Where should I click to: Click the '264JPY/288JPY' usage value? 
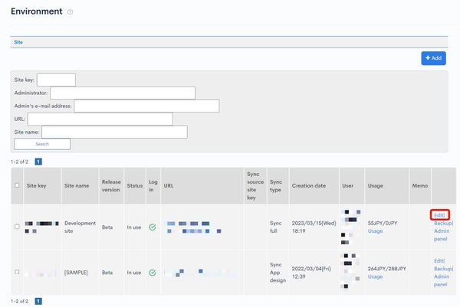pyautogui.click(x=387, y=269)
